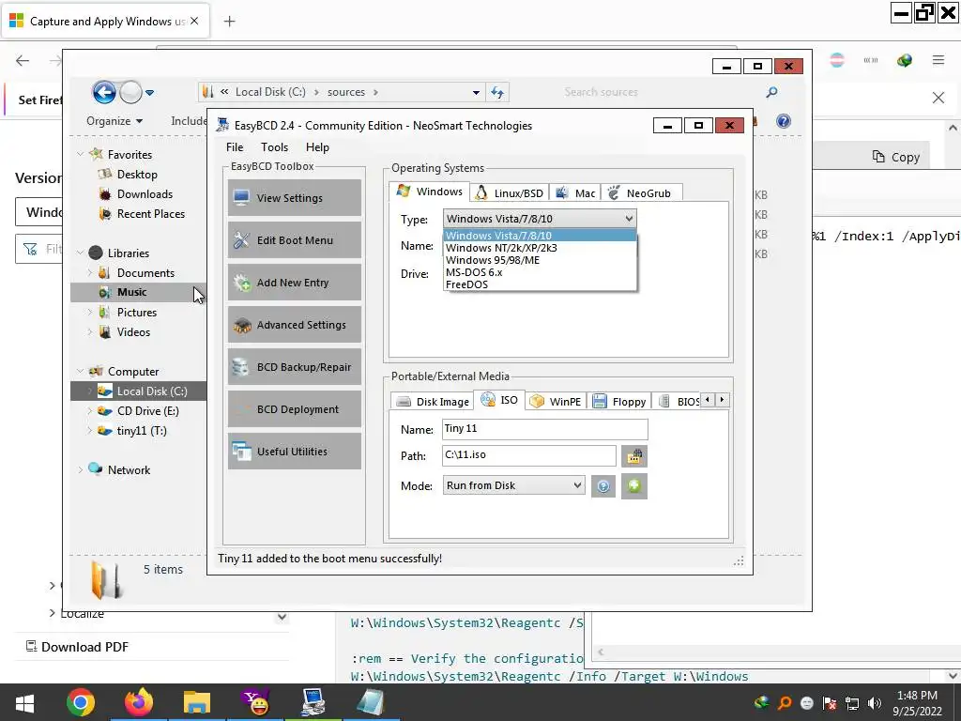
Task: Choose FreeDOS from Type list
Action: 540,284
